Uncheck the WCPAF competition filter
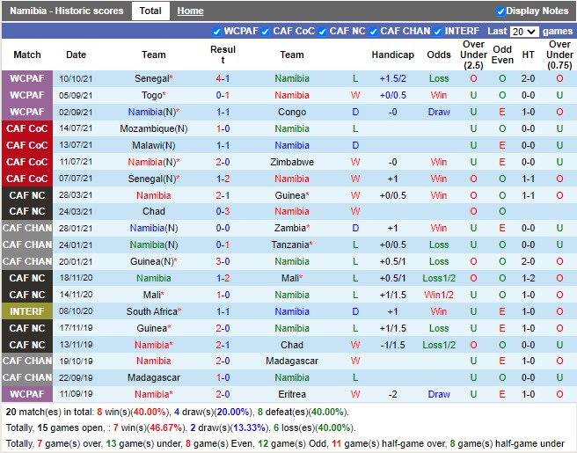The height and width of the screenshot is (453, 577). tap(217, 32)
